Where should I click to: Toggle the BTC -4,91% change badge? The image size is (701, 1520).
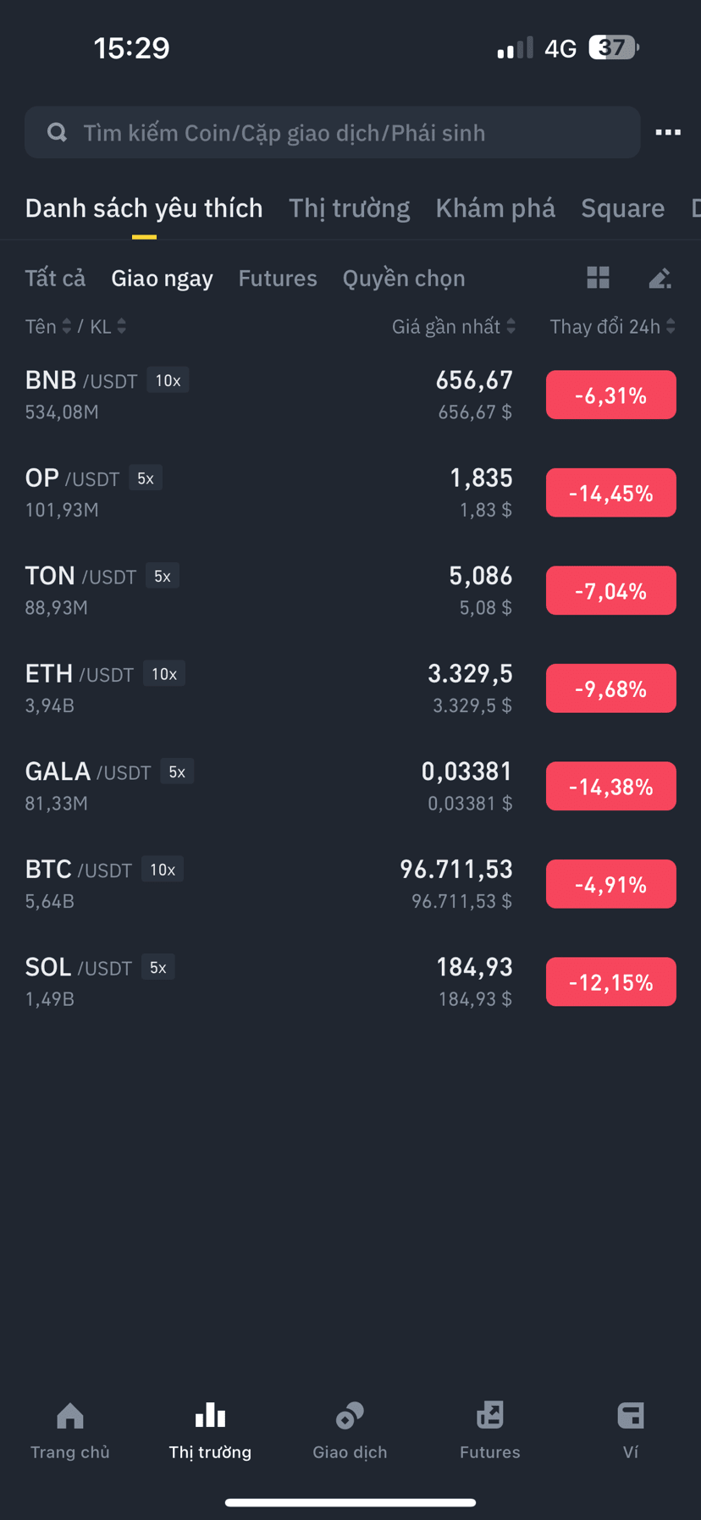pos(610,884)
